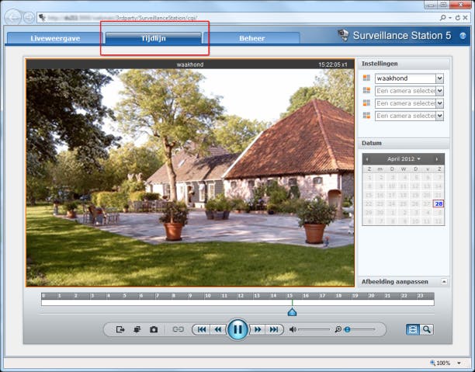The width and height of the screenshot is (475, 372).
Task: Click the browser forward button
Action: coord(29,18)
